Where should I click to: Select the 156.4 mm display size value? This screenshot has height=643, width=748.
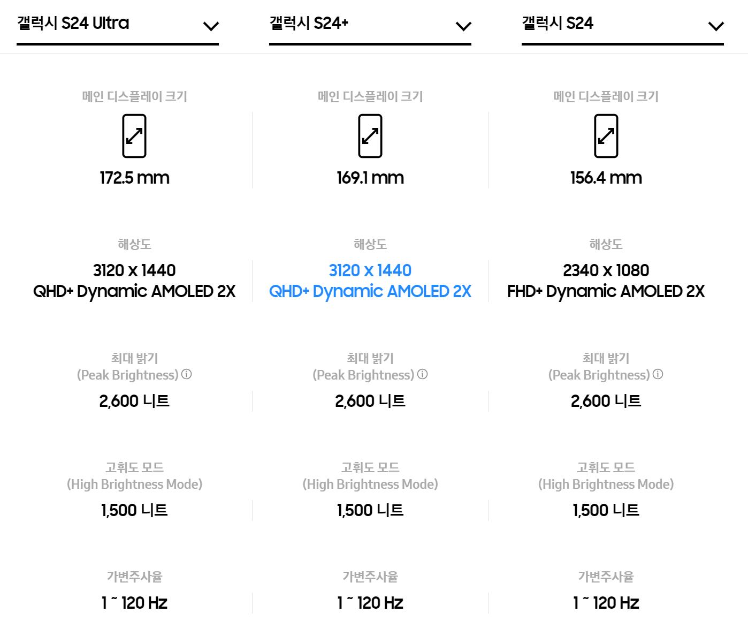click(x=606, y=178)
